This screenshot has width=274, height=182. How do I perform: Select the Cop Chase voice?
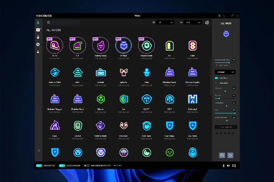170,126
